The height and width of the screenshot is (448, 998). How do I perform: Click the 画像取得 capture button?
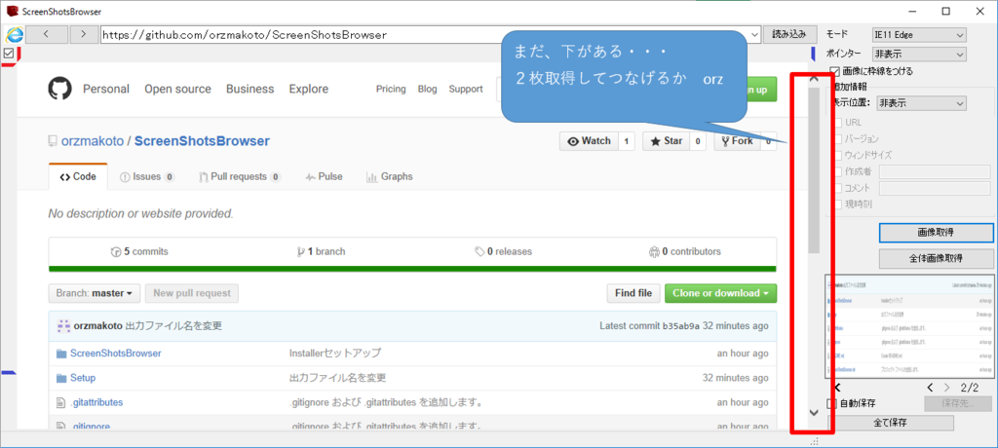pos(936,234)
